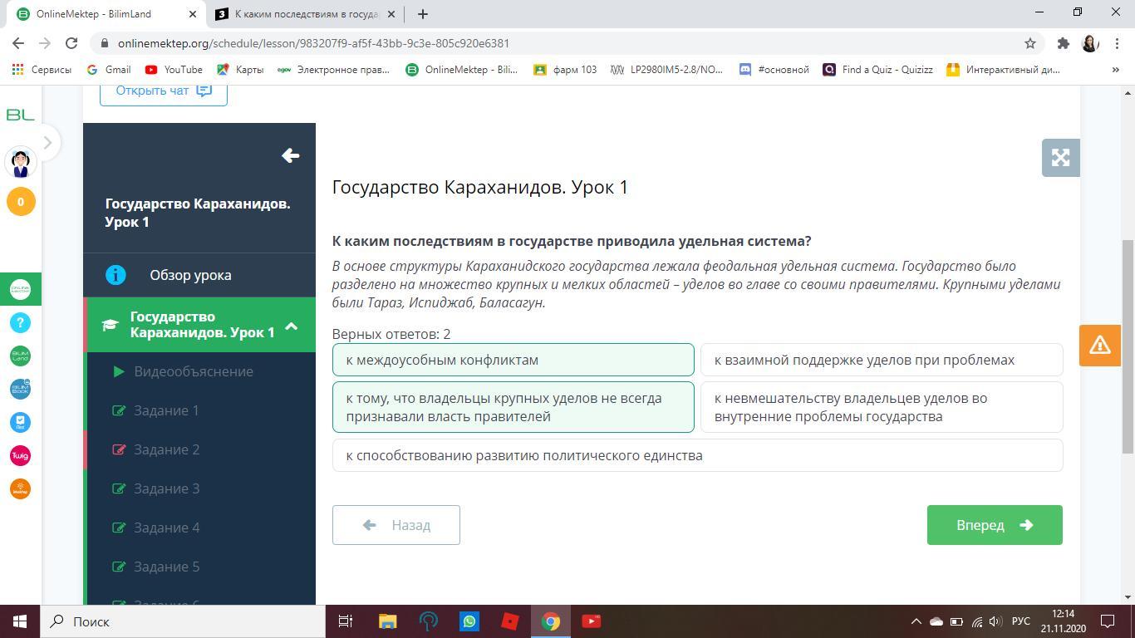Open the фарм 103 bookmark

pos(565,70)
